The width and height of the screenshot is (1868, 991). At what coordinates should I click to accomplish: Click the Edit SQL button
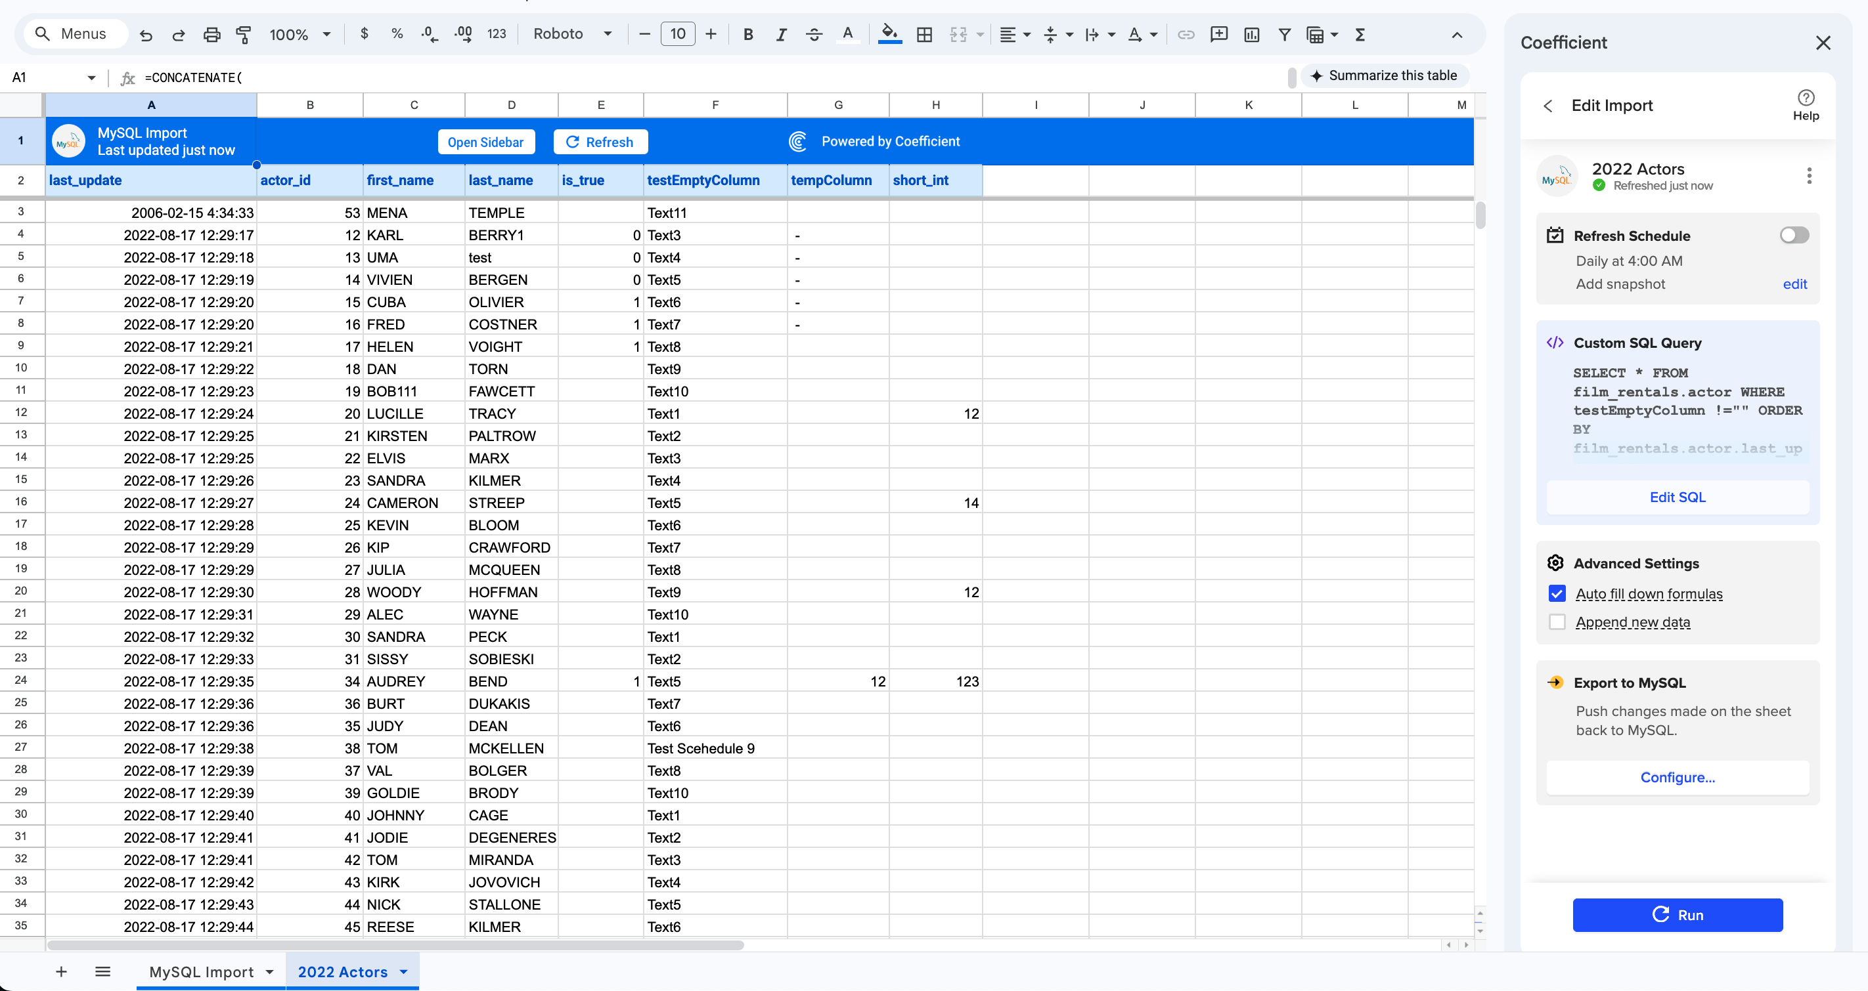click(1677, 497)
